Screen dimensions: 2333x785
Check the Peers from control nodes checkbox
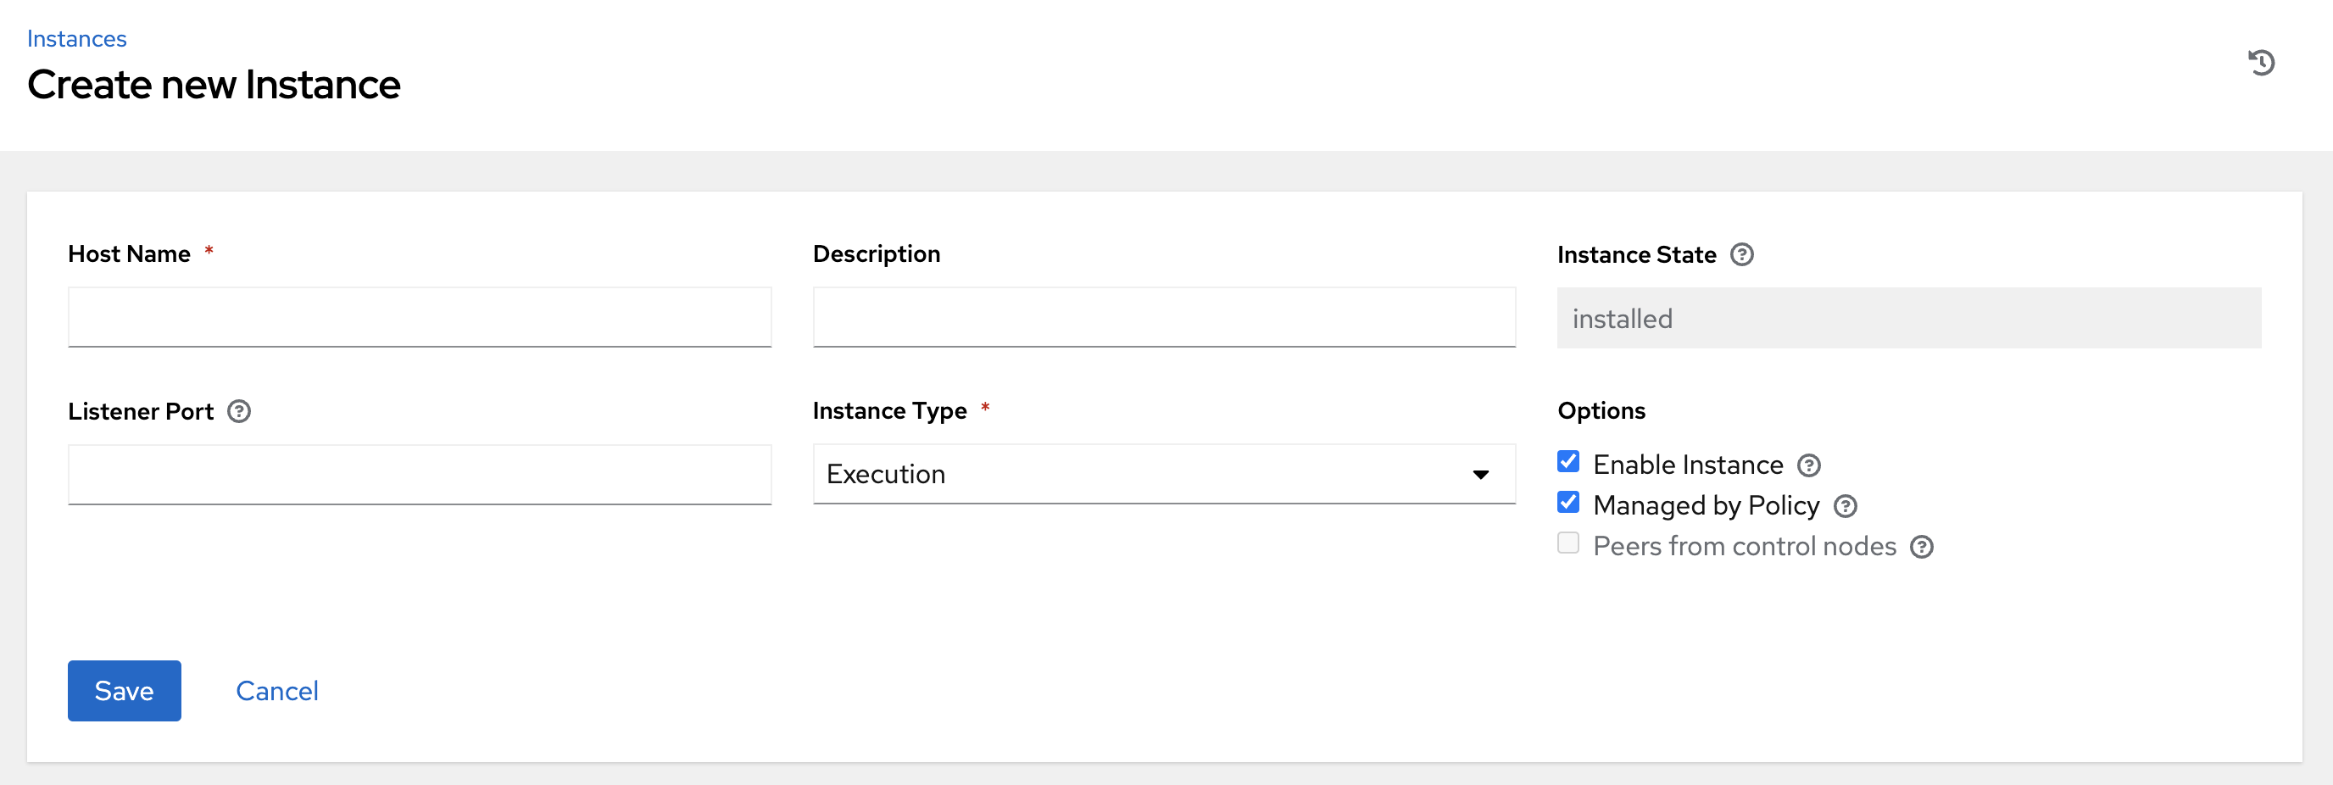(1567, 543)
